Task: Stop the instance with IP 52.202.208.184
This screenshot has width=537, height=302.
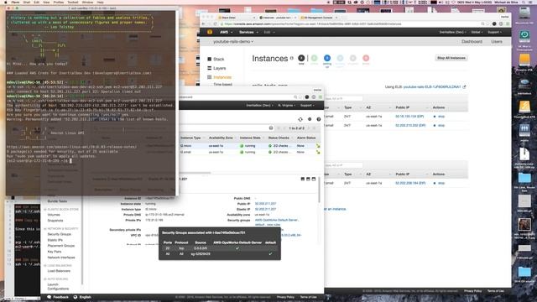Action: point(439,183)
